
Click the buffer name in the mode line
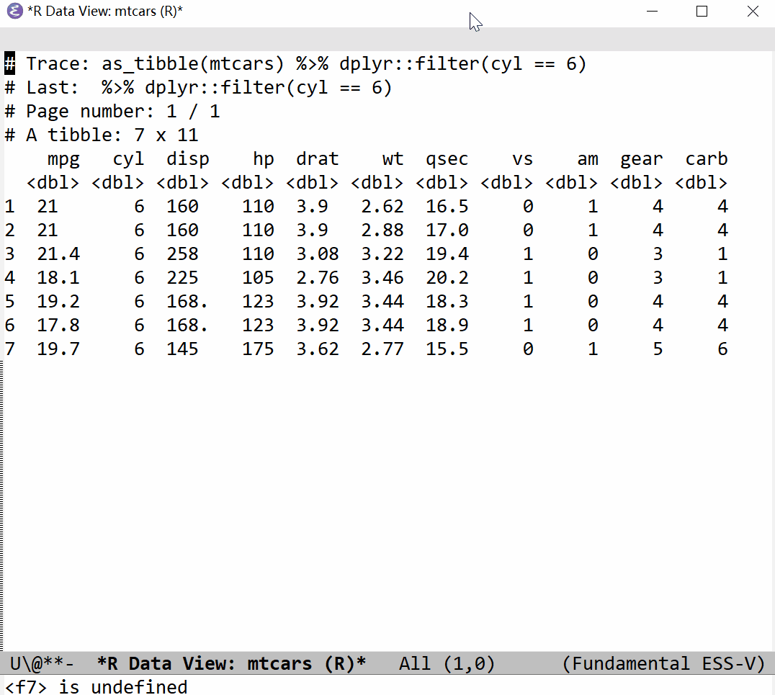[231, 663]
